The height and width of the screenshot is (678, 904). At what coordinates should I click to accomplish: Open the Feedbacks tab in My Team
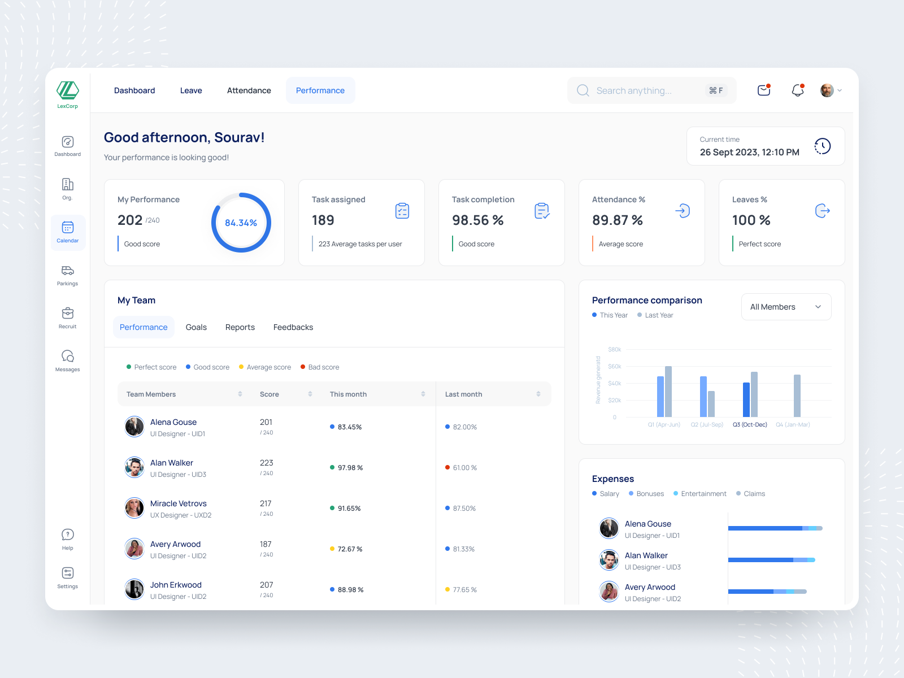[x=293, y=327]
